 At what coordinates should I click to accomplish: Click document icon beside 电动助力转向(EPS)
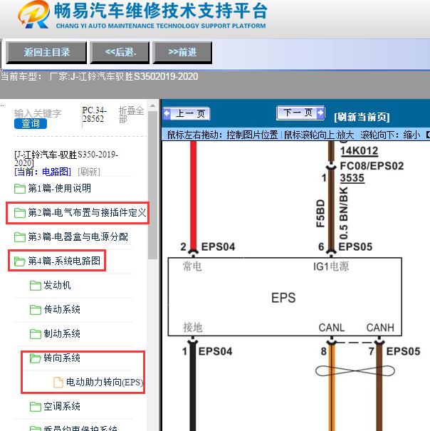coord(58,382)
